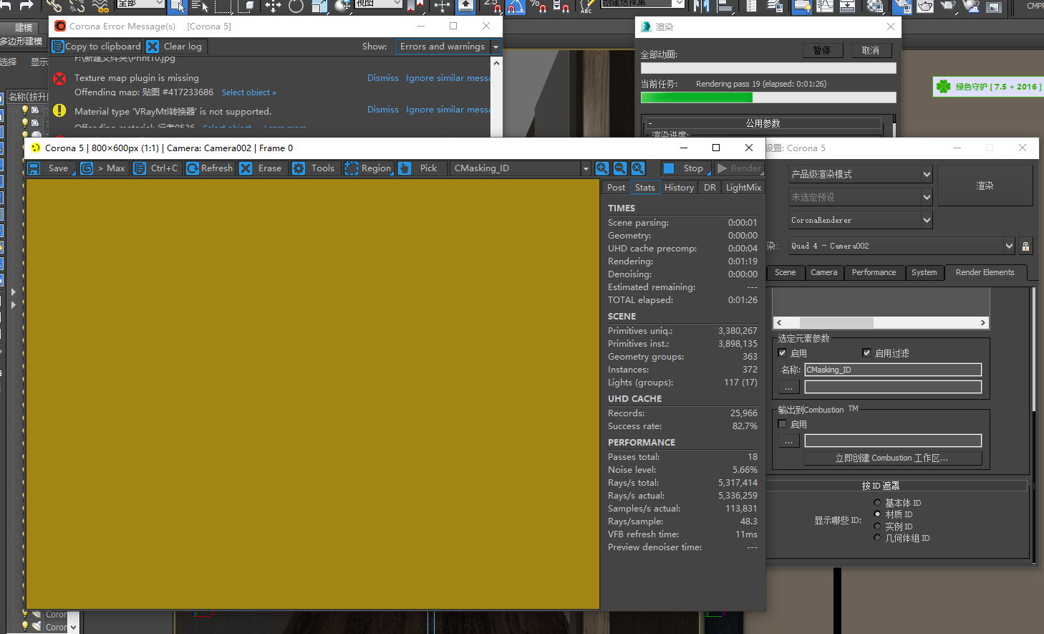The height and width of the screenshot is (634, 1044).
Task: Open the Scene tab in render setup
Action: click(785, 272)
